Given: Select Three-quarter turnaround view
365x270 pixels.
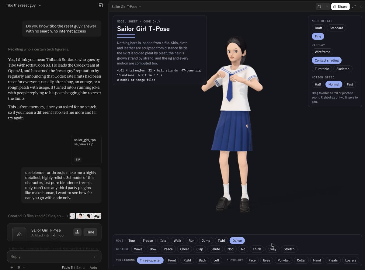Looking at the screenshot, I should (x=150, y=261).
